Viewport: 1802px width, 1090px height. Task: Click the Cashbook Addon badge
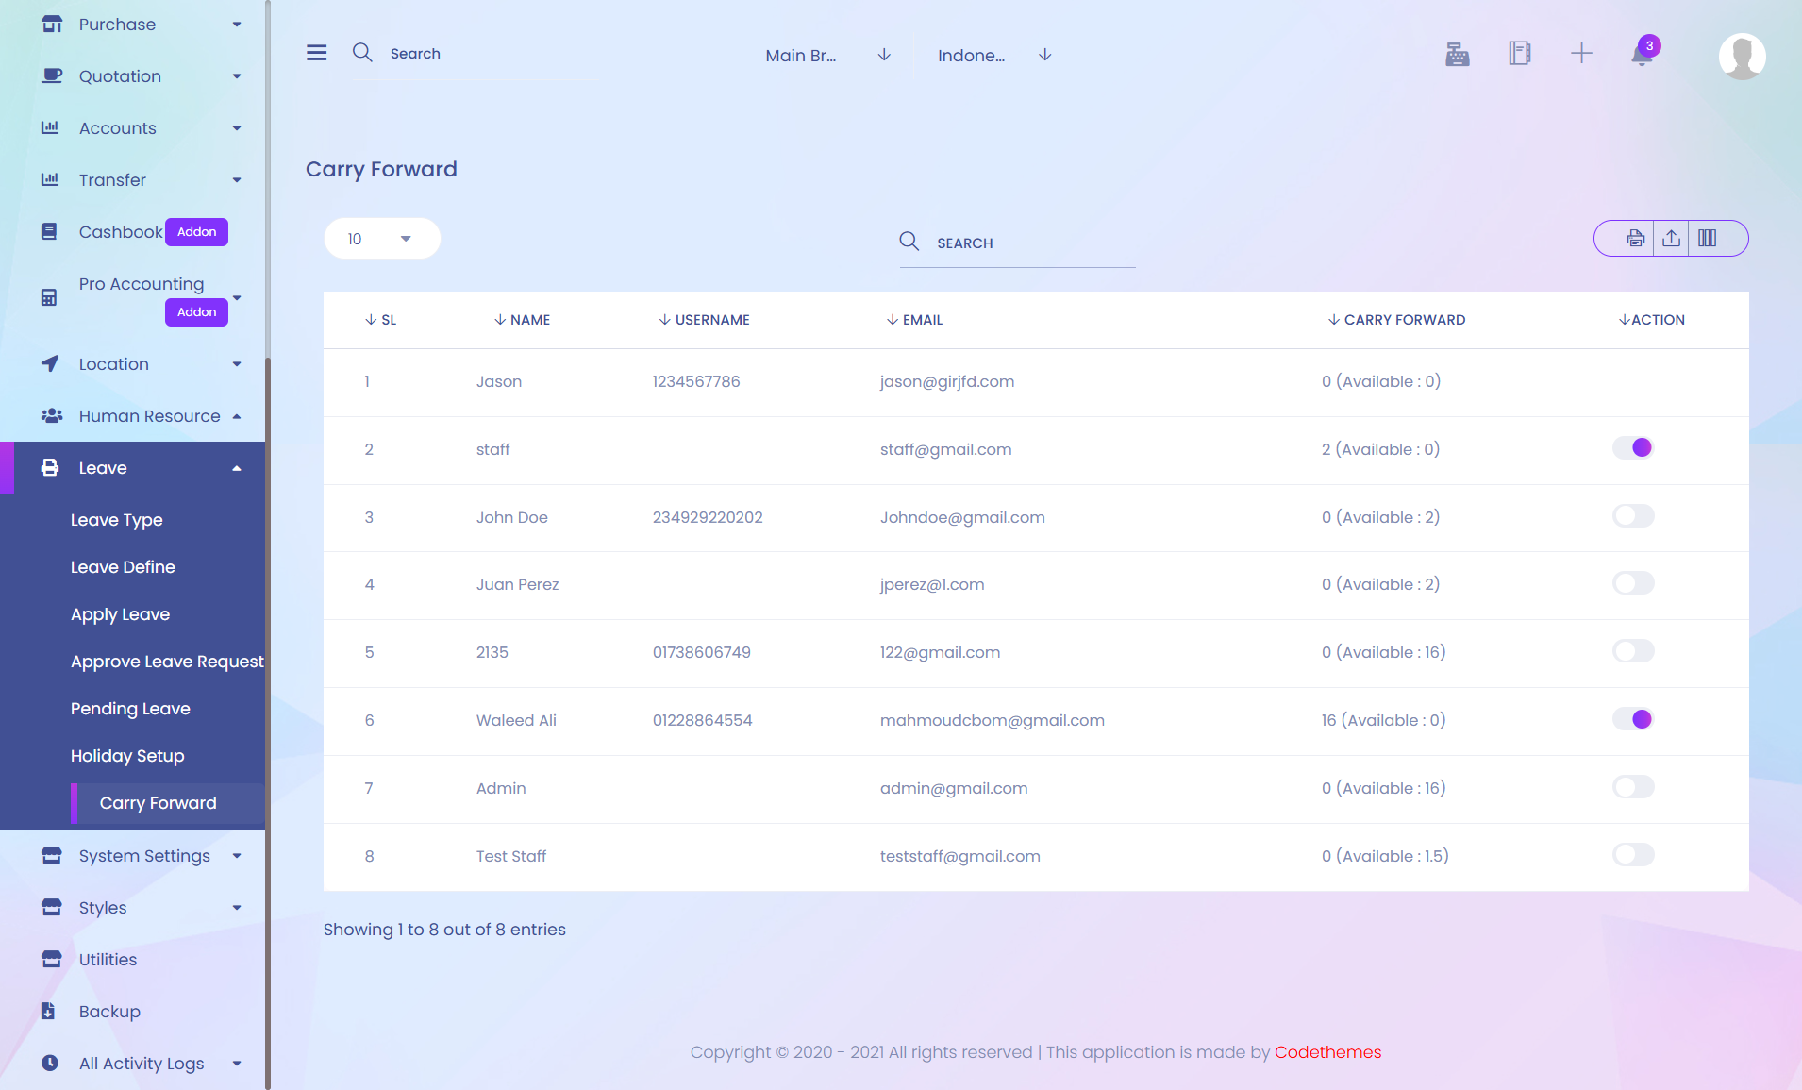pos(196,232)
